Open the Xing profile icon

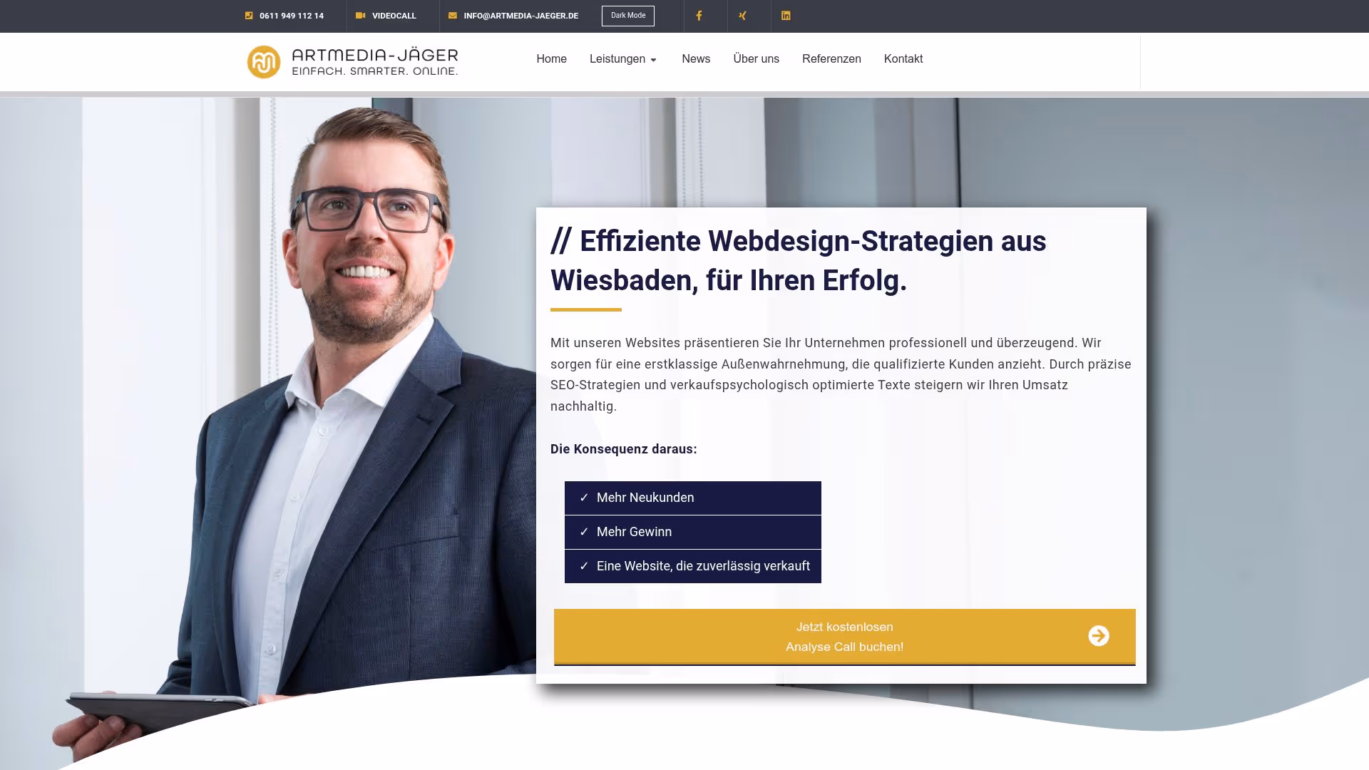742,16
